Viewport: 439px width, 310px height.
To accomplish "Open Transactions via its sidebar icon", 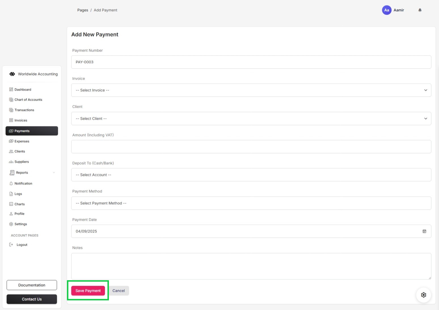I will 11,110.
